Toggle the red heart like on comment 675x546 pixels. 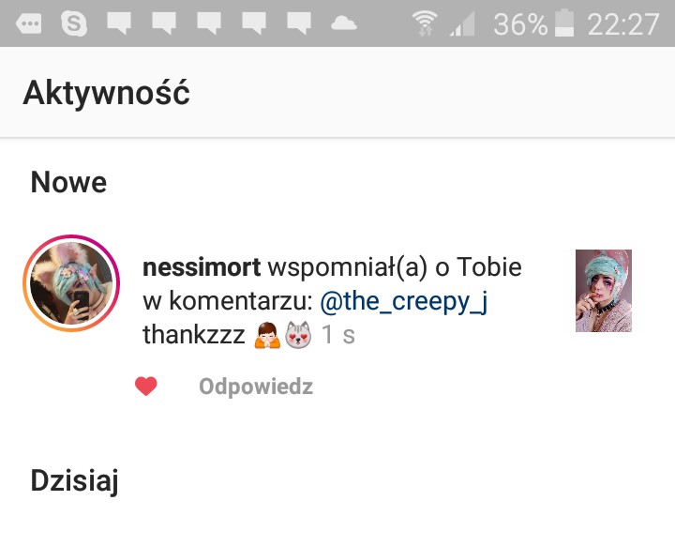click(146, 387)
